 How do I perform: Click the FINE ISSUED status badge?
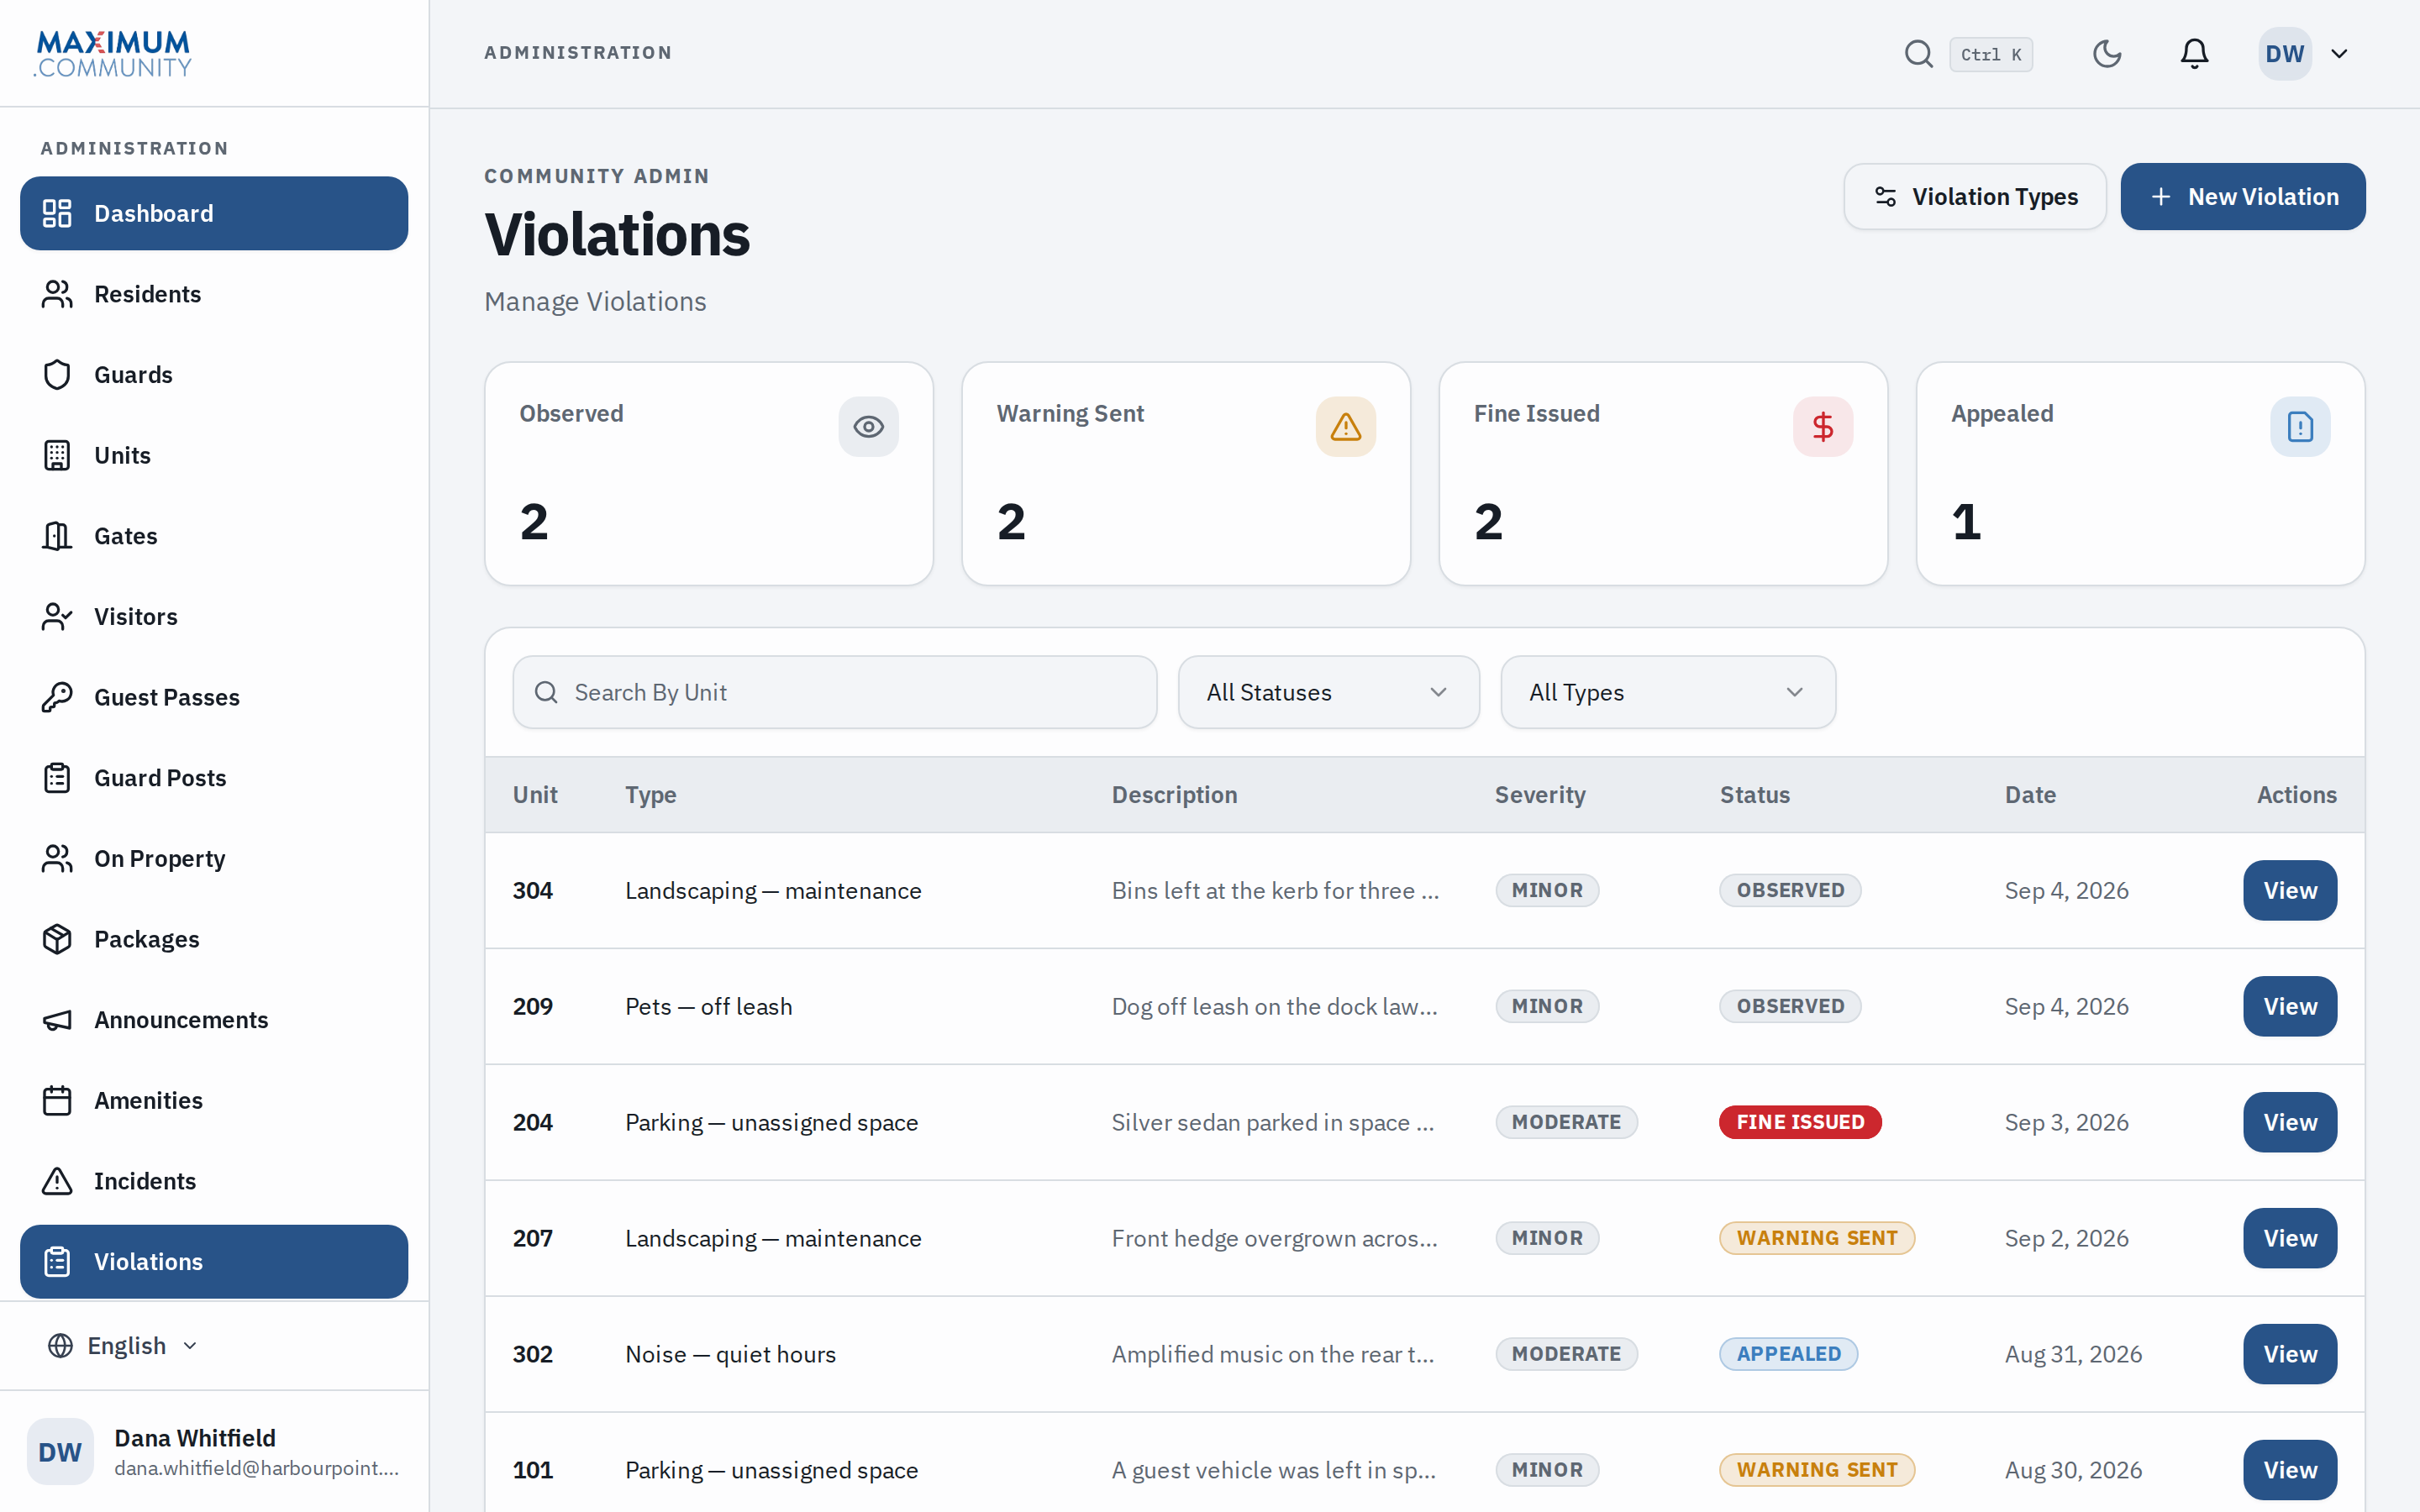(x=1800, y=1122)
